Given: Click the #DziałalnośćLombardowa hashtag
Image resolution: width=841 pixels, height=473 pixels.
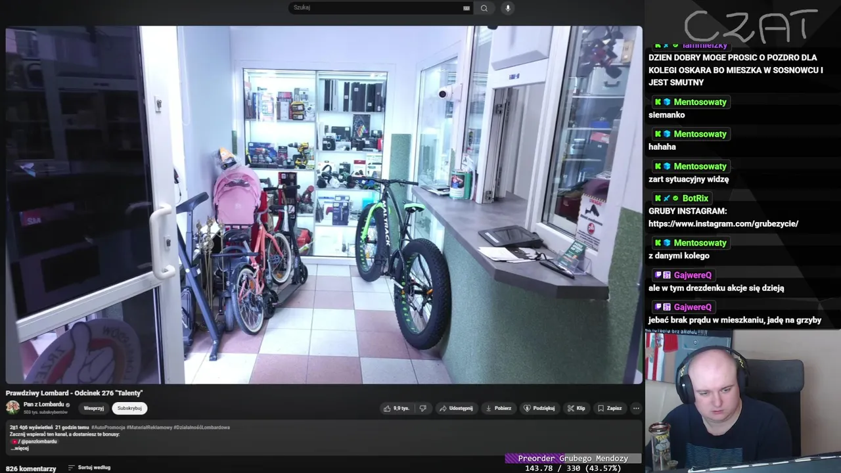Looking at the screenshot, I should [x=202, y=427].
